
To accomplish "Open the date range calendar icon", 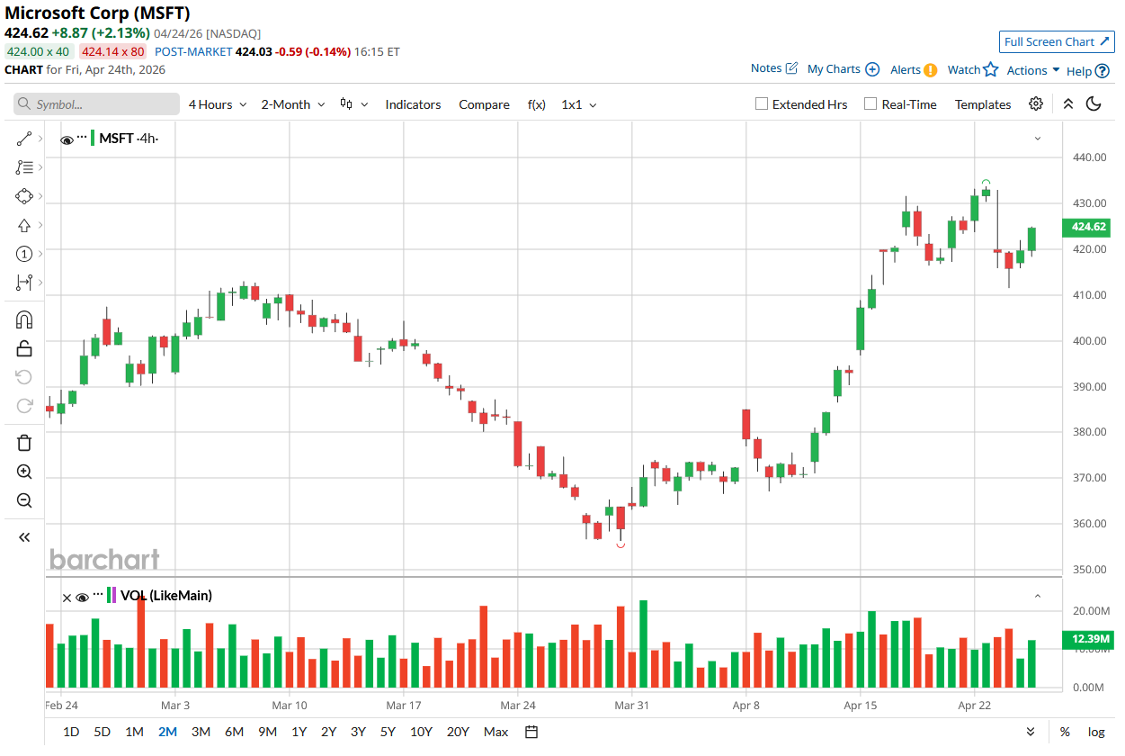I will 531,732.
